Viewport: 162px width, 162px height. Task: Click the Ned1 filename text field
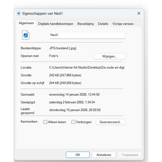(x=87, y=35)
